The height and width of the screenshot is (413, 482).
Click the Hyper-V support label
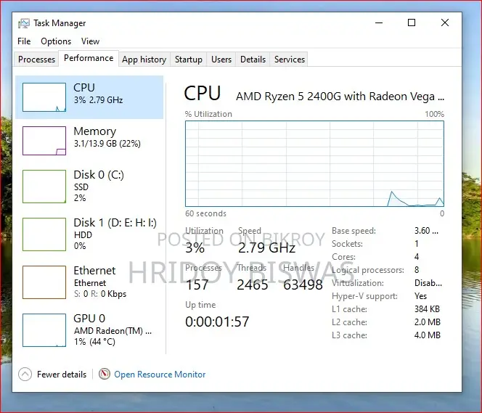pyautogui.click(x=364, y=296)
